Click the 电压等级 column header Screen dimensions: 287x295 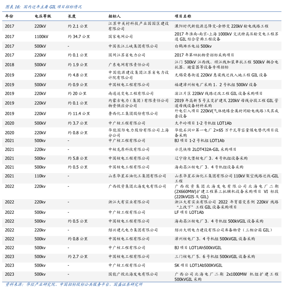pos(43,16)
